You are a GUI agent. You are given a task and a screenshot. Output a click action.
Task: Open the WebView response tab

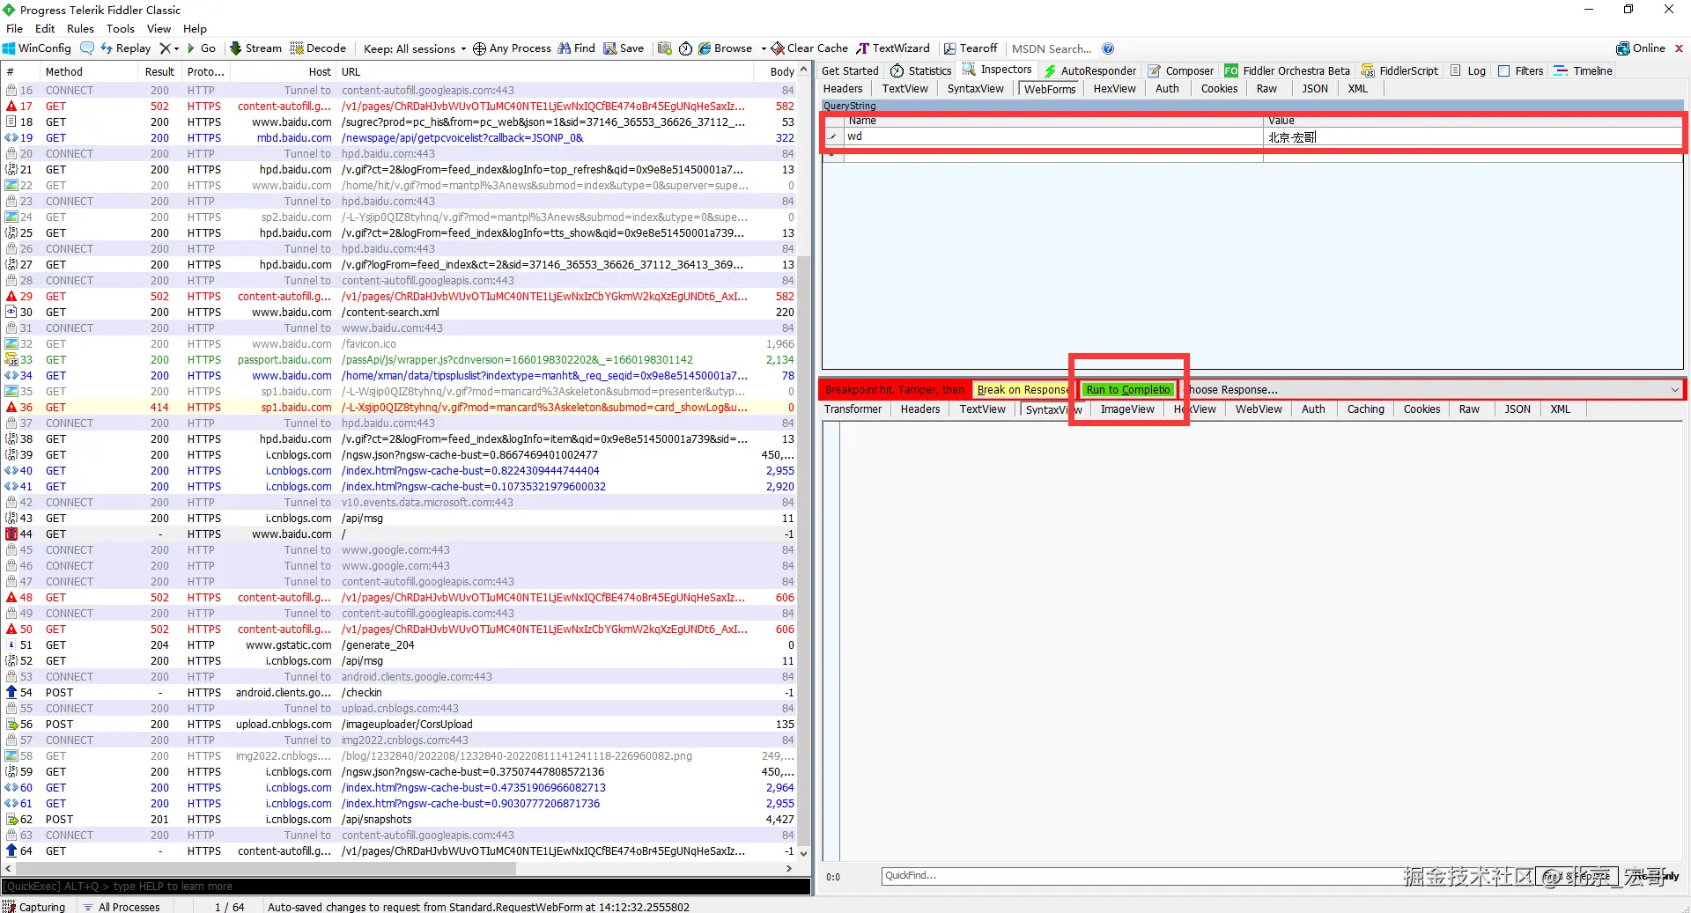pyautogui.click(x=1259, y=409)
